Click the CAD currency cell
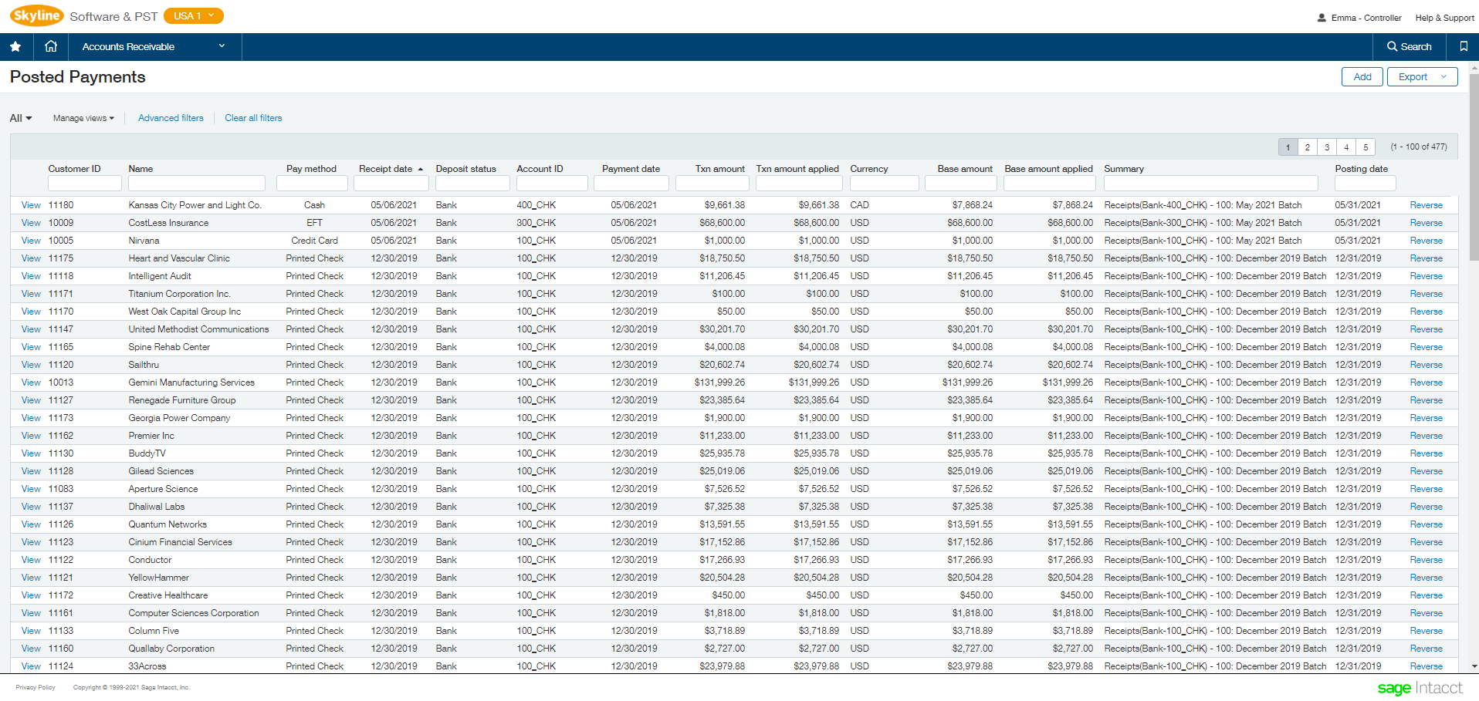Image resolution: width=1479 pixels, height=701 pixels. pos(859,205)
